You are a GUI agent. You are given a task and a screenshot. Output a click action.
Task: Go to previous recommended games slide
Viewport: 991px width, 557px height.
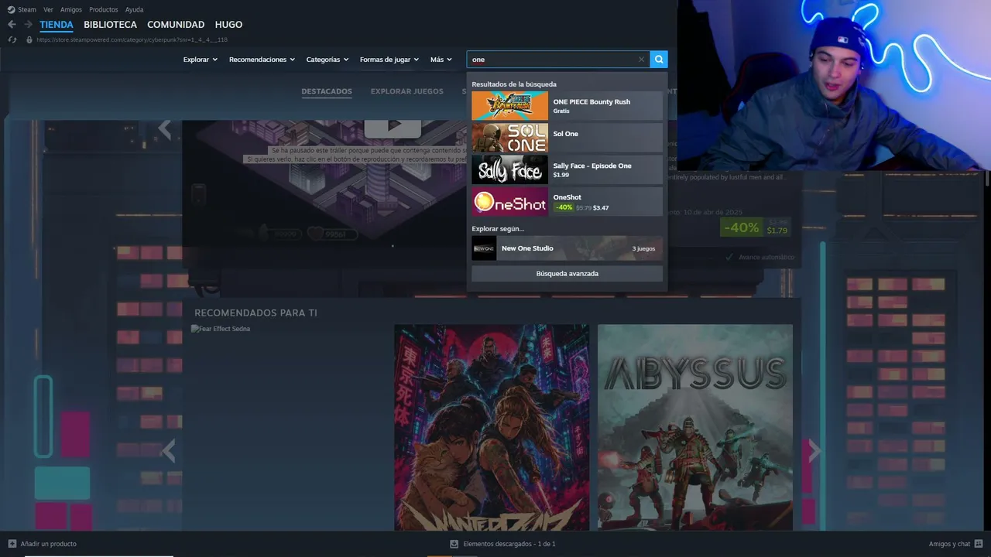coord(168,450)
